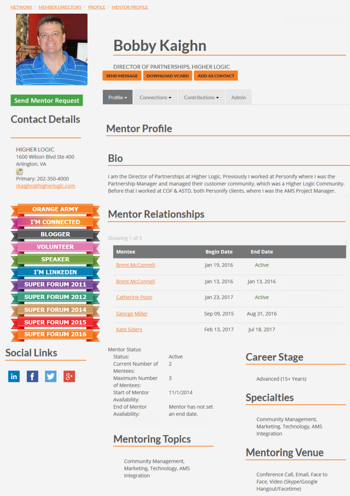The height and width of the screenshot is (496, 350).
Task: Click the Begin Date column header
Action: point(219,252)
